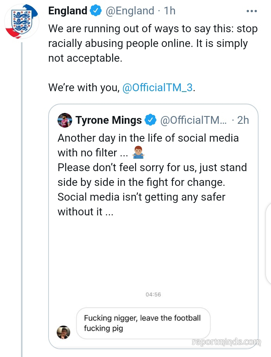Click the shrugging person emoji
This screenshot has width=271, height=357.
click(x=139, y=153)
